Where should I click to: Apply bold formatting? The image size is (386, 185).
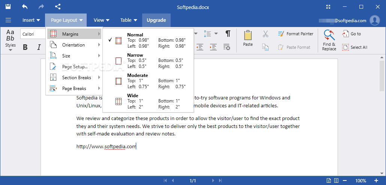(25, 47)
